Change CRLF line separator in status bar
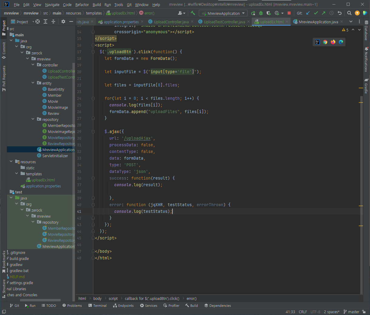Image resolution: width=370 pixels, height=315 pixels. pyautogui.click(x=303, y=312)
